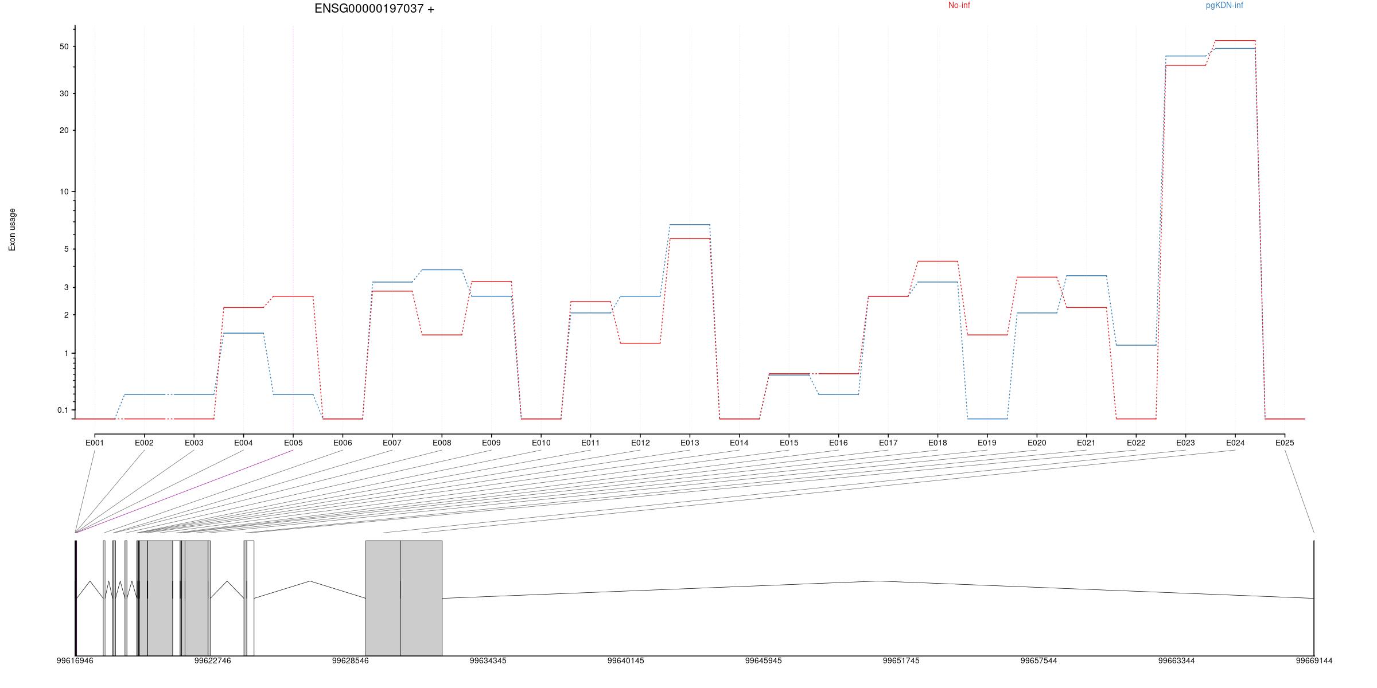Image resolution: width=1377 pixels, height=688 pixels.
Task: Click exon label E016
Action: [838, 443]
